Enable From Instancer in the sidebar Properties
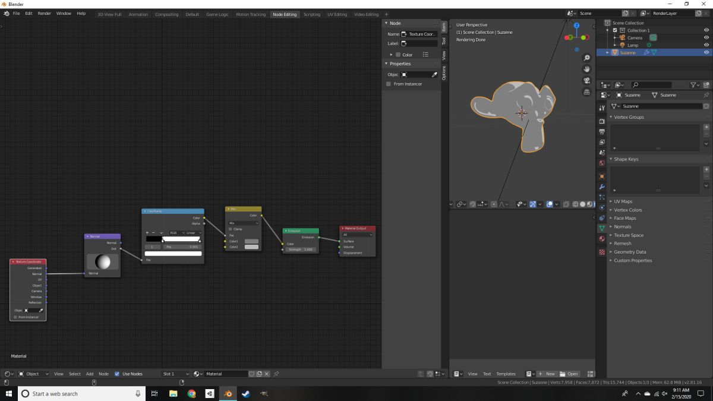 (x=389, y=84)
